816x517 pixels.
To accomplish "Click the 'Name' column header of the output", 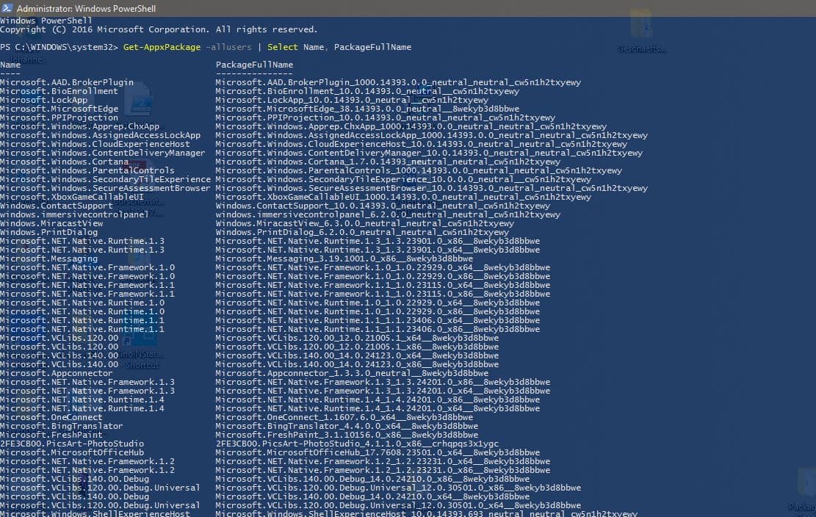I will point(10,65).
